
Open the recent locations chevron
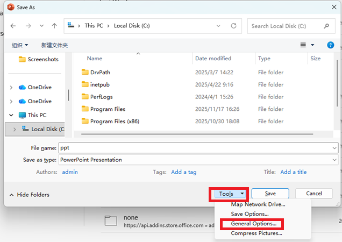point(41,26)
